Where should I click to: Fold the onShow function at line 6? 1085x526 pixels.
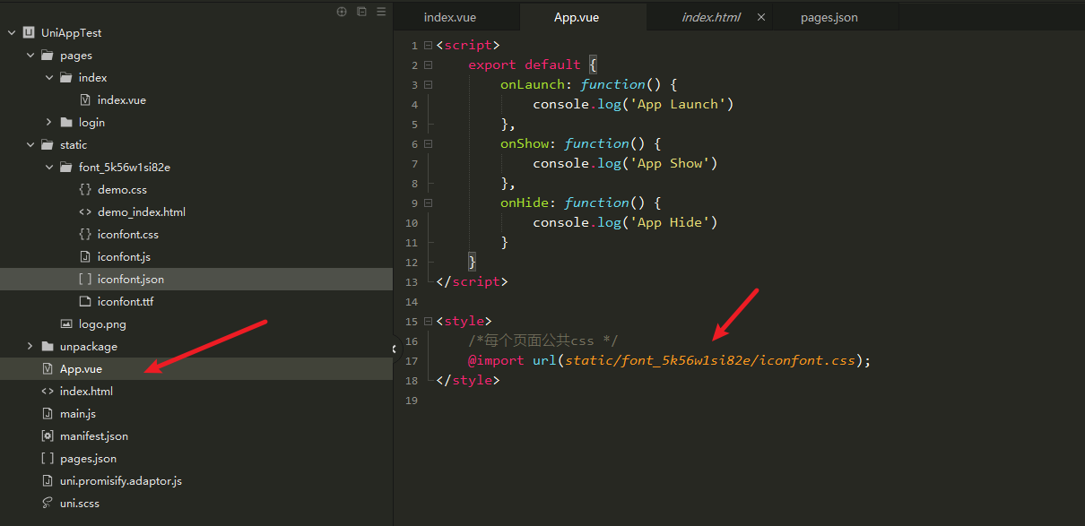pos(429,143)
